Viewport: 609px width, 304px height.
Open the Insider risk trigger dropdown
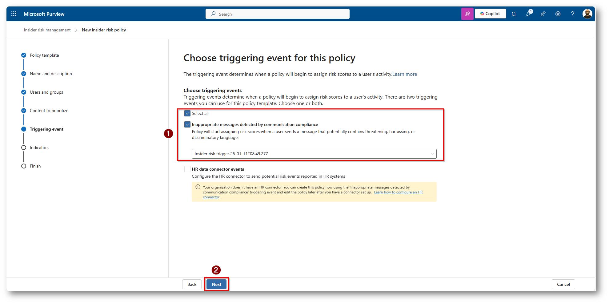tap(314, 154)
